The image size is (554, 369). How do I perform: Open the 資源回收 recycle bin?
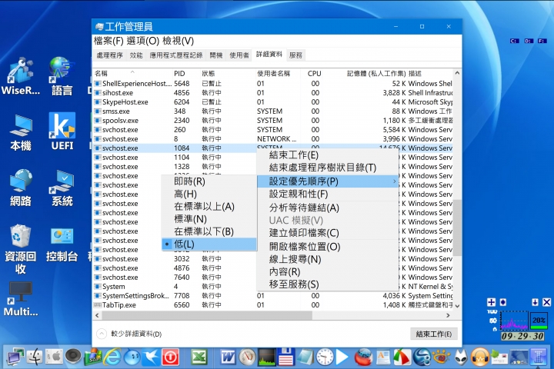[x=21, y=249]
